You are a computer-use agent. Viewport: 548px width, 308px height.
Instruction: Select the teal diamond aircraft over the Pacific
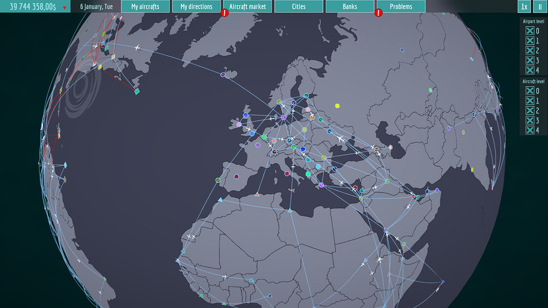pos(66,164)
